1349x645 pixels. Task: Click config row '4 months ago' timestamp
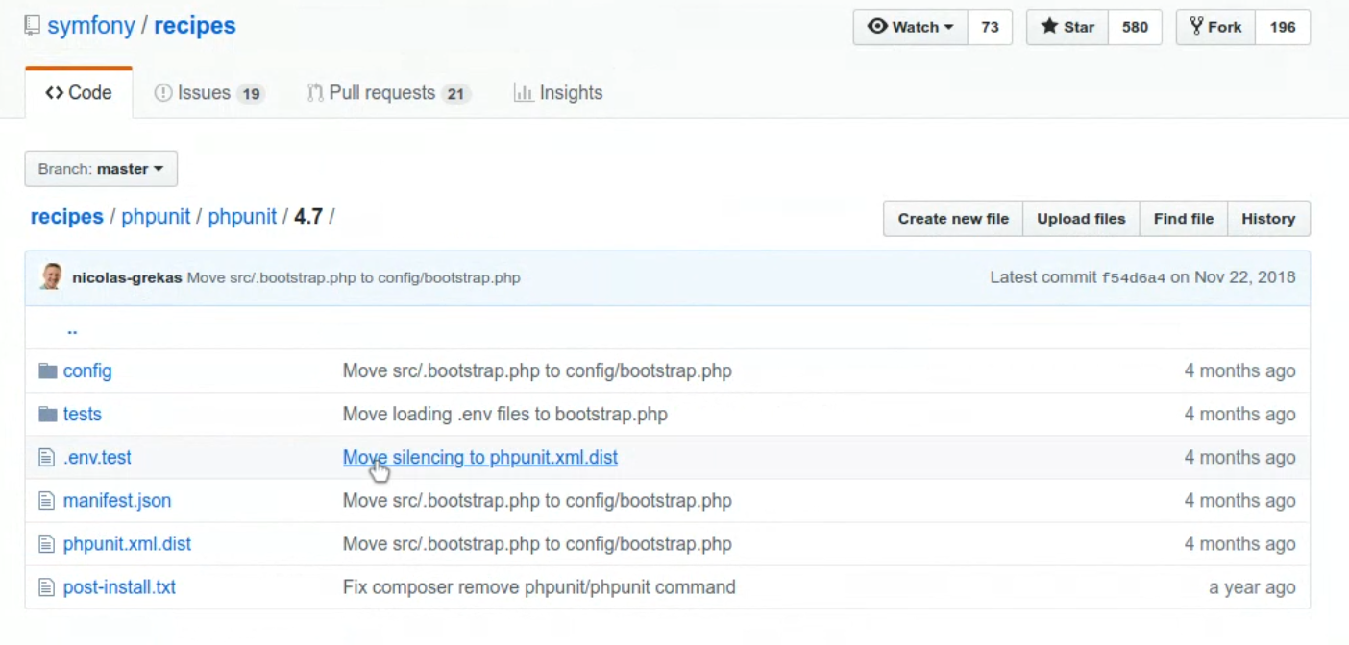click(x=1239, y=370)
